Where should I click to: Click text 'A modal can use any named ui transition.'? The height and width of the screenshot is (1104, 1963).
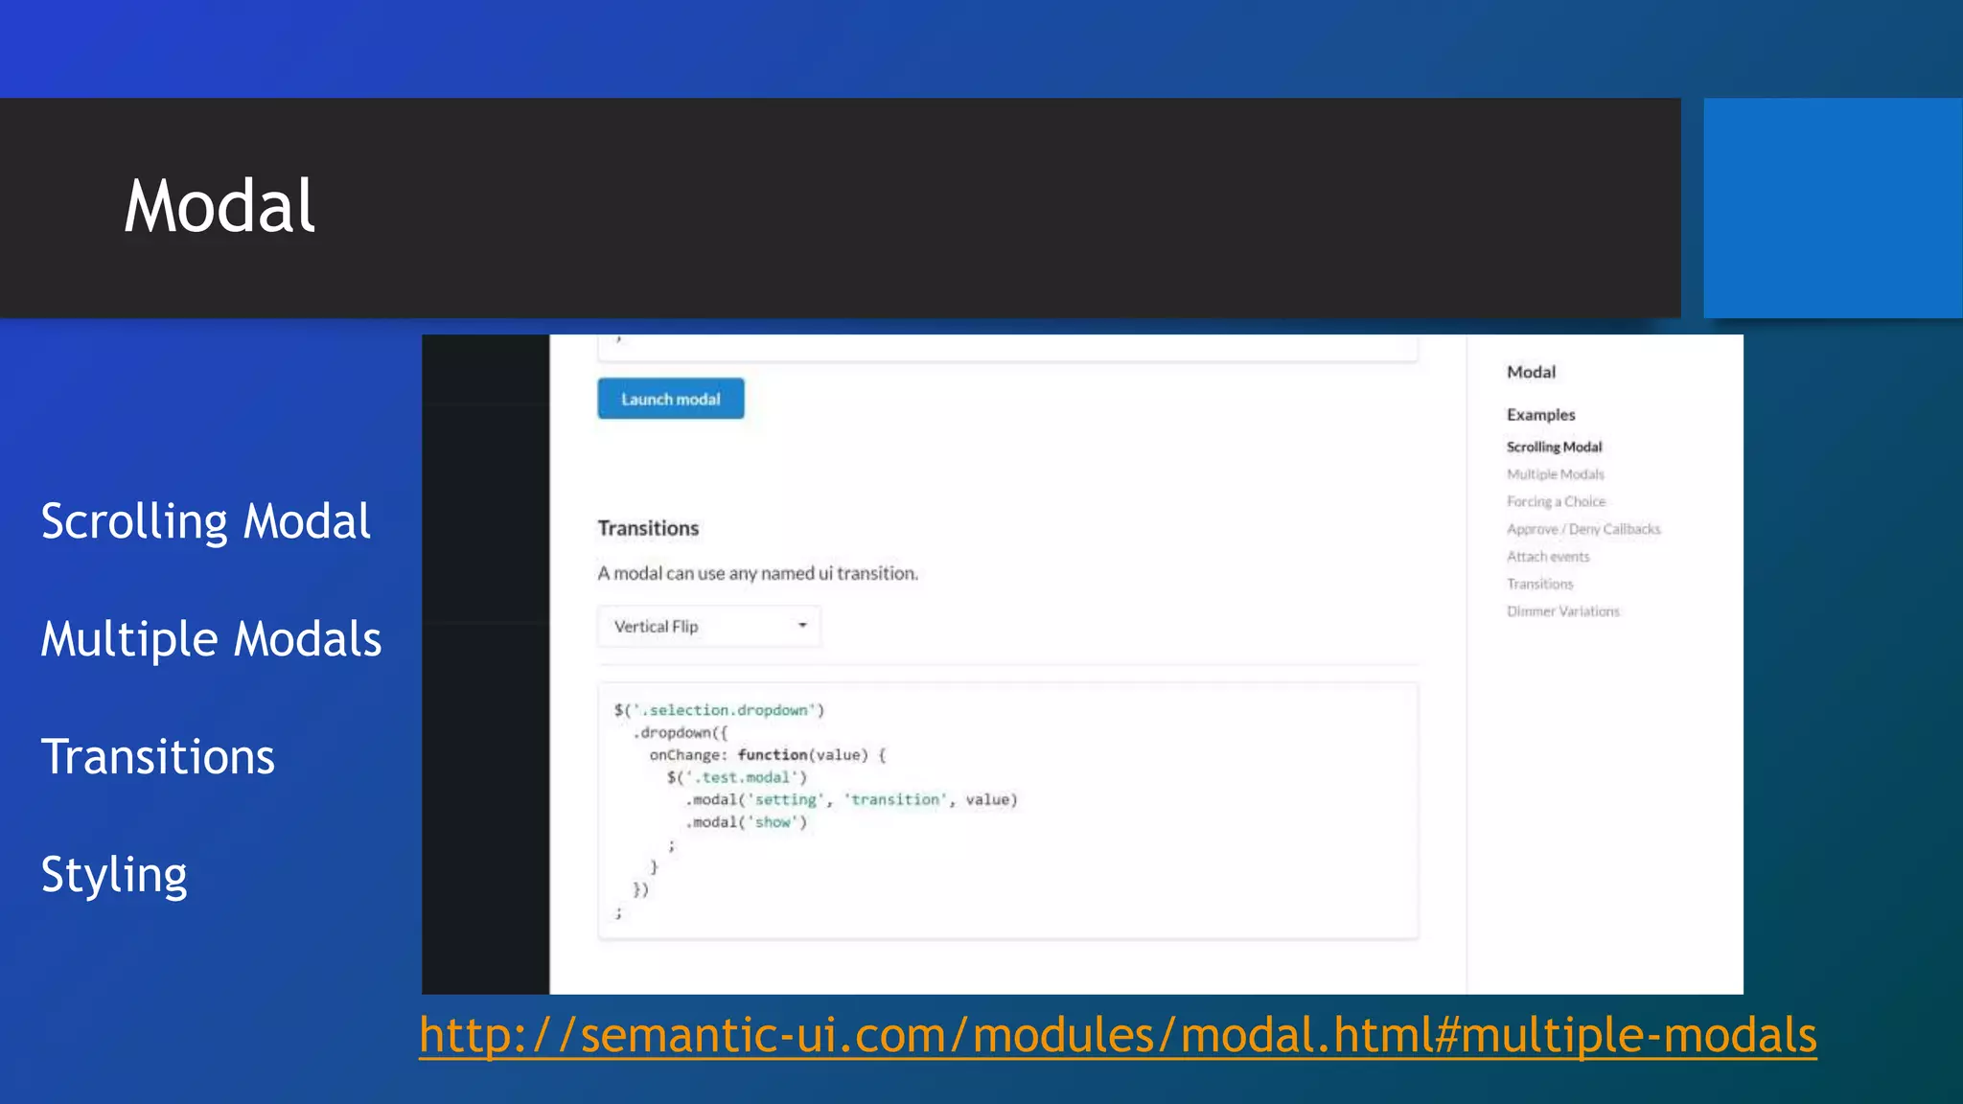(x=757, y=573)
